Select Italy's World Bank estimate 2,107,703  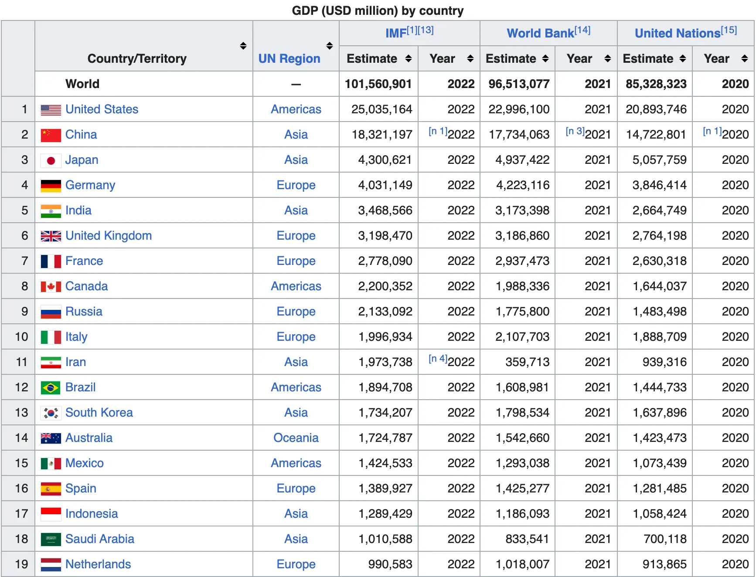(522, 337)
